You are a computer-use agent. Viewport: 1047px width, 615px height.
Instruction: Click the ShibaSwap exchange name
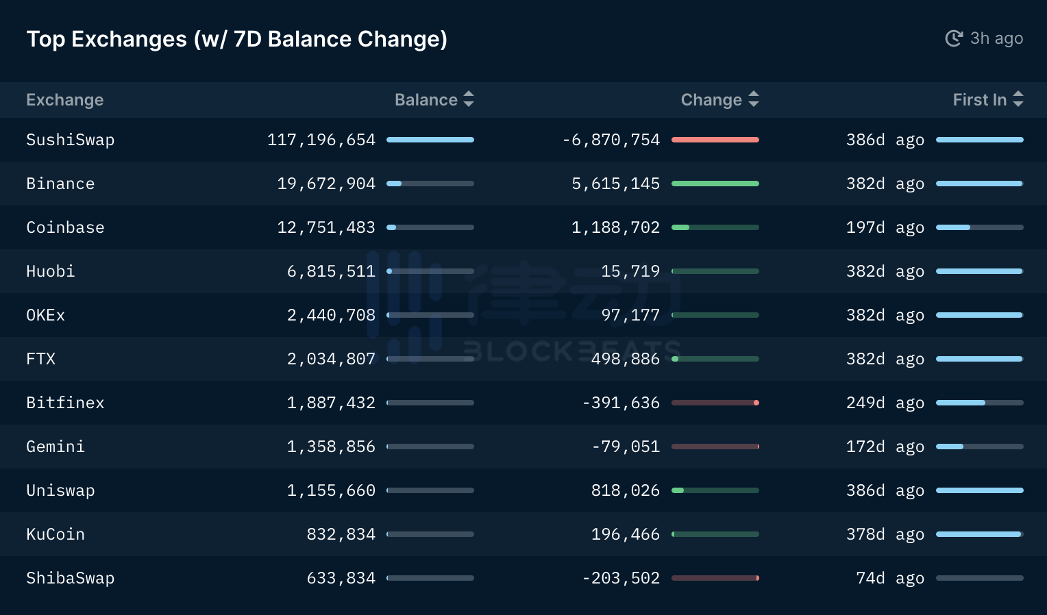point(70,578)
